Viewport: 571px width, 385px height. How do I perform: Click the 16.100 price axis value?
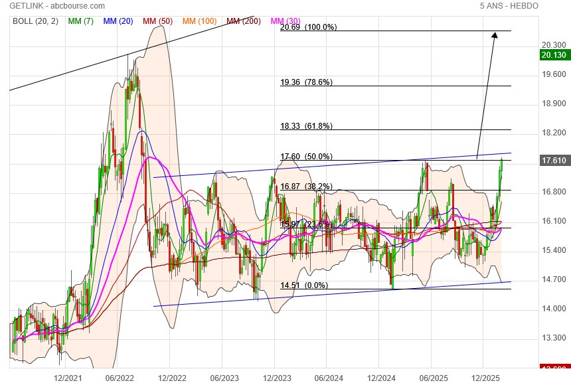pos(554,221)
